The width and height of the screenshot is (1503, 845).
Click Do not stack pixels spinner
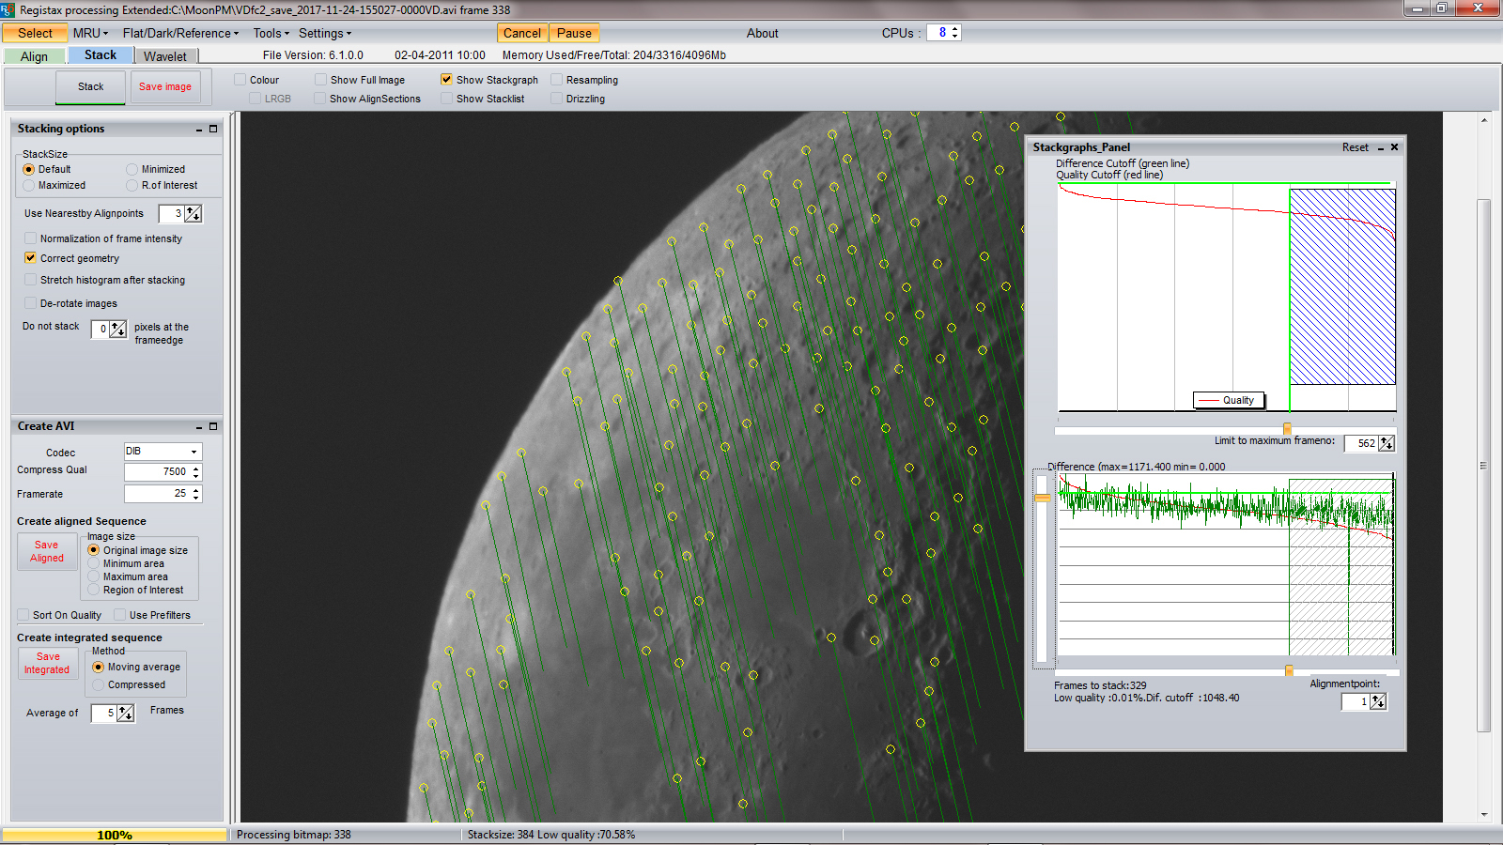click(118, 330)
